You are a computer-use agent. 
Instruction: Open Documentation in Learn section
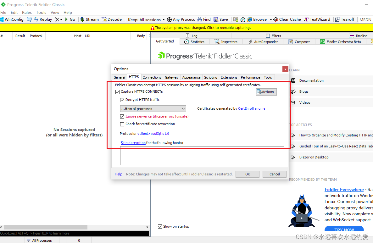pos(311,80)
